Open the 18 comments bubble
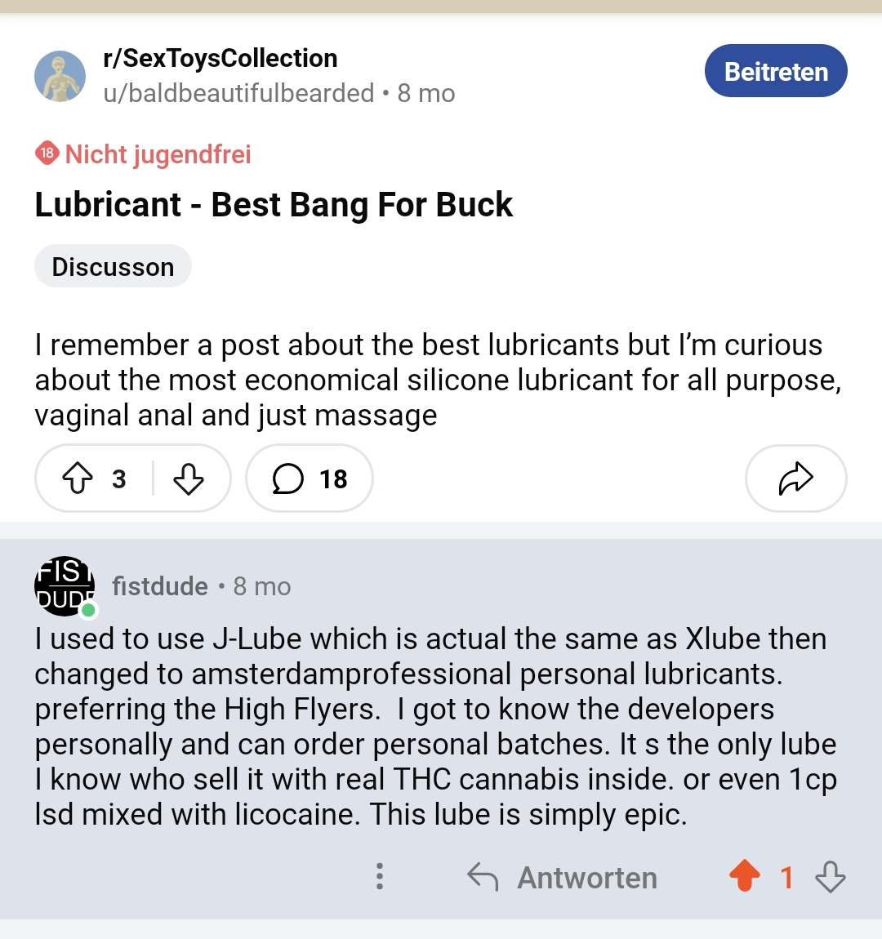Image resolution: width=882 pixels, height=939 pixels. 310,478
